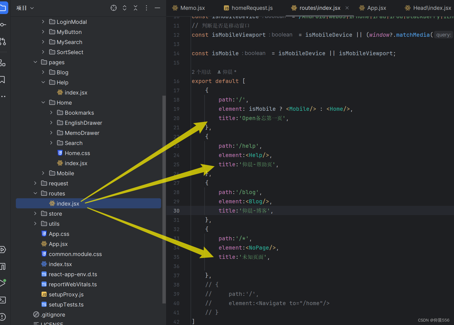This screenshot has width=454, height=325.
Task: Close the routes\index.jsx editor tab
Action: pos(347,8)
